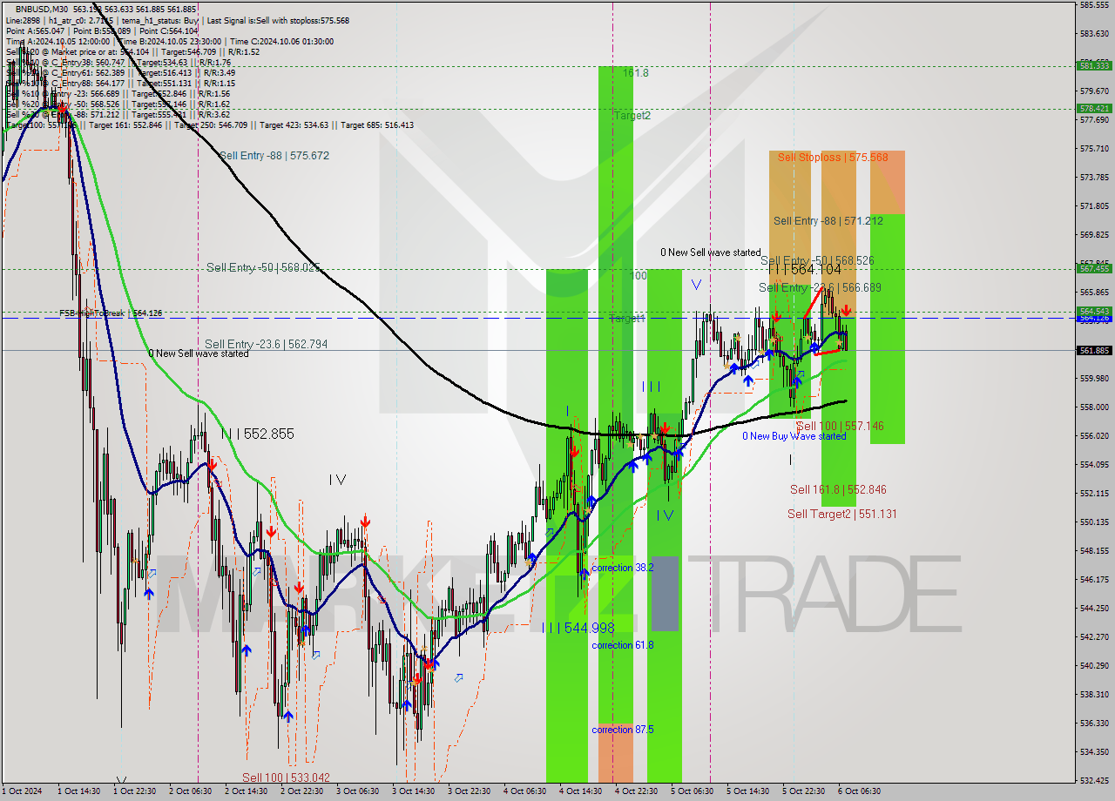Click the '| | | 564.104' wave label
Viewport: 1115px width, 801px height.
click(804, 270)
